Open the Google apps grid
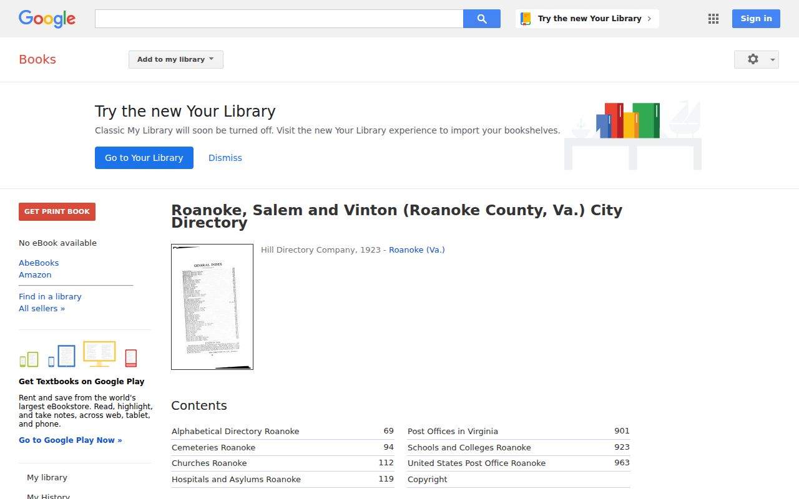 click(x=713, y=19)
